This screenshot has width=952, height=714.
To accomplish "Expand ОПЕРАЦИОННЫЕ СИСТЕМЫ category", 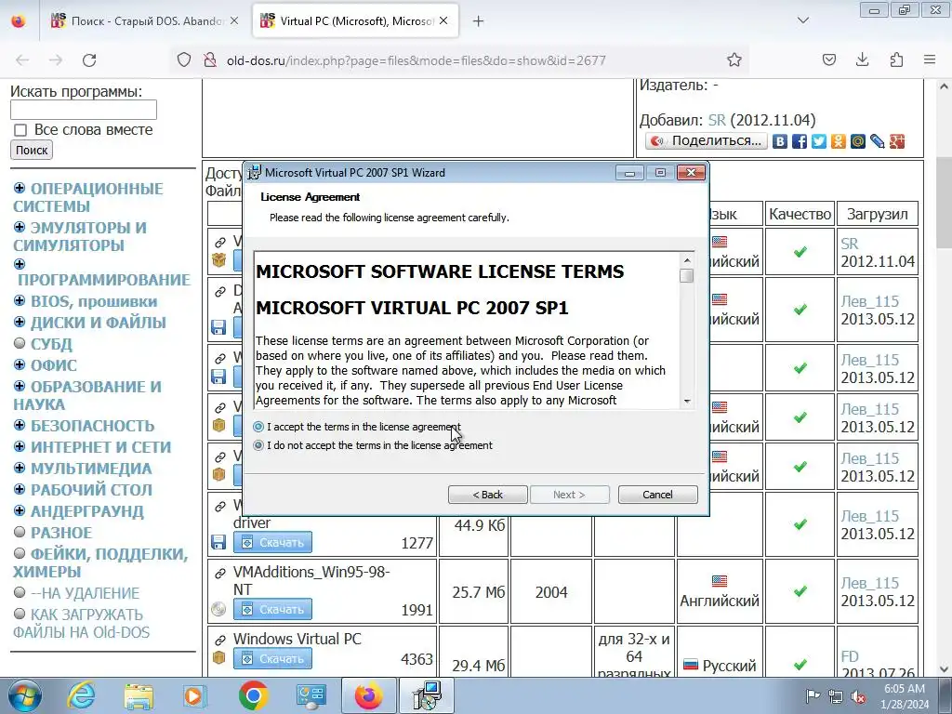I will point(20,188).
